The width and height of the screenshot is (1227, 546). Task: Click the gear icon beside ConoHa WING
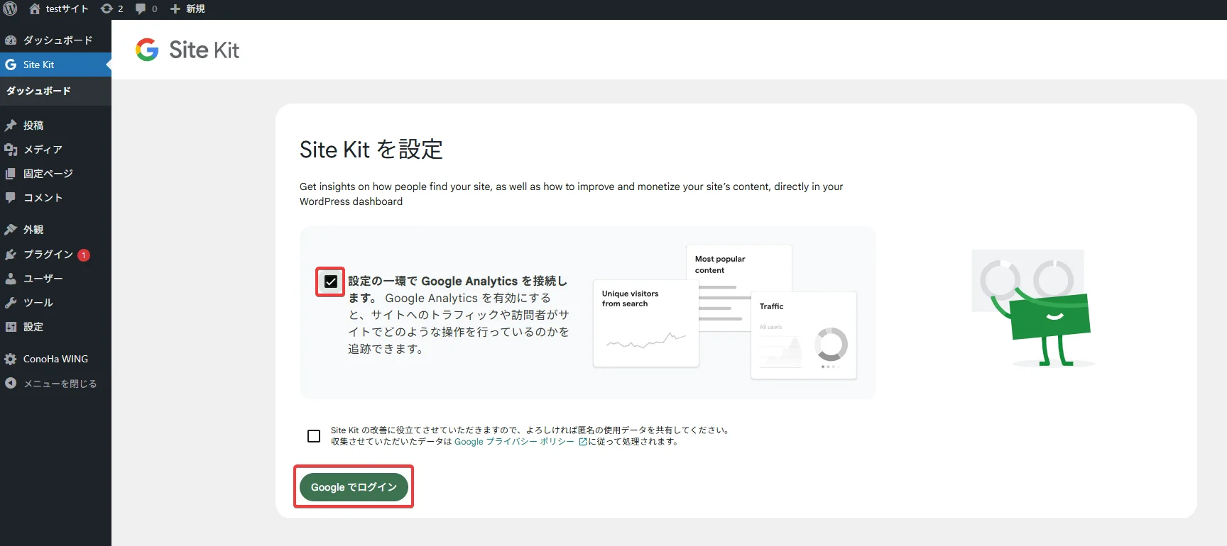pos(11,359)
